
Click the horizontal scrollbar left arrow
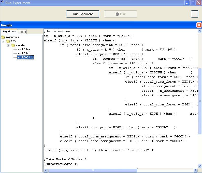point(46,170)
